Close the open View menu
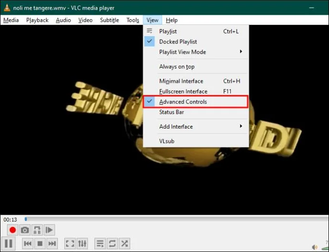The image size is (329, 252). point(153,20)
